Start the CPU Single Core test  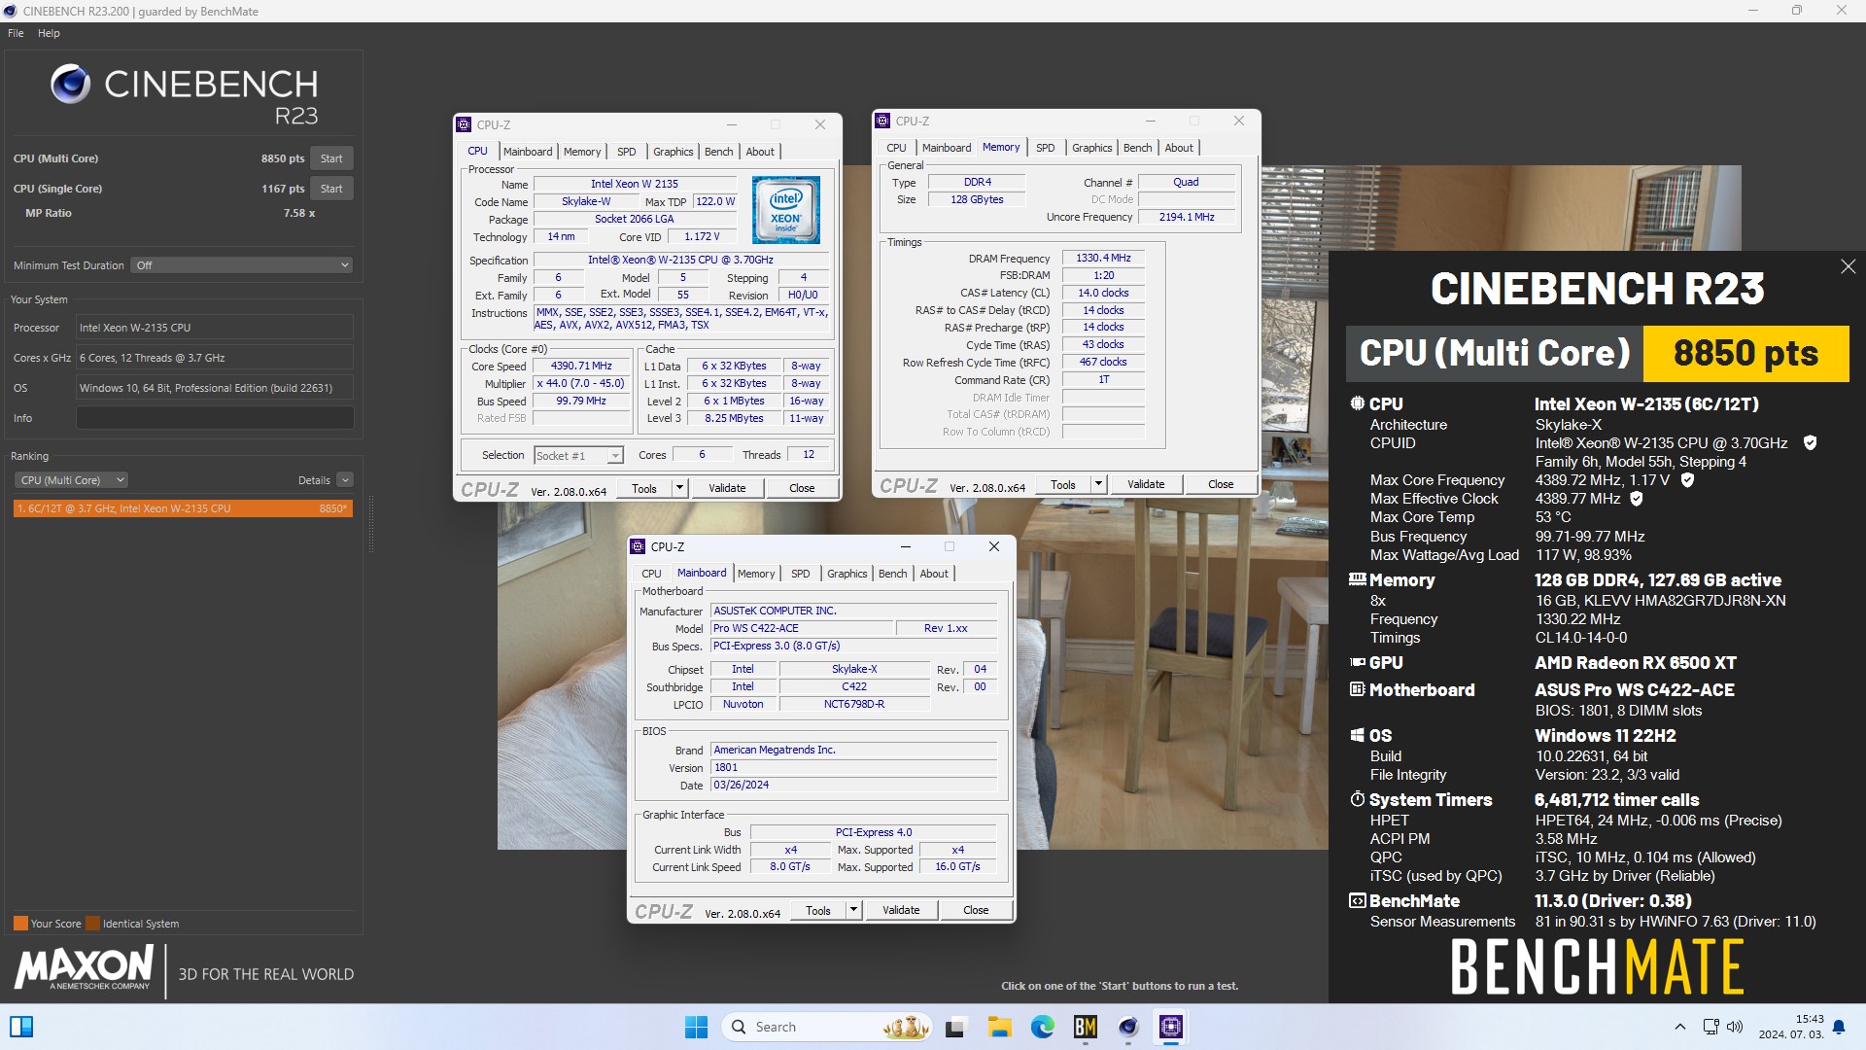[331, 189]
